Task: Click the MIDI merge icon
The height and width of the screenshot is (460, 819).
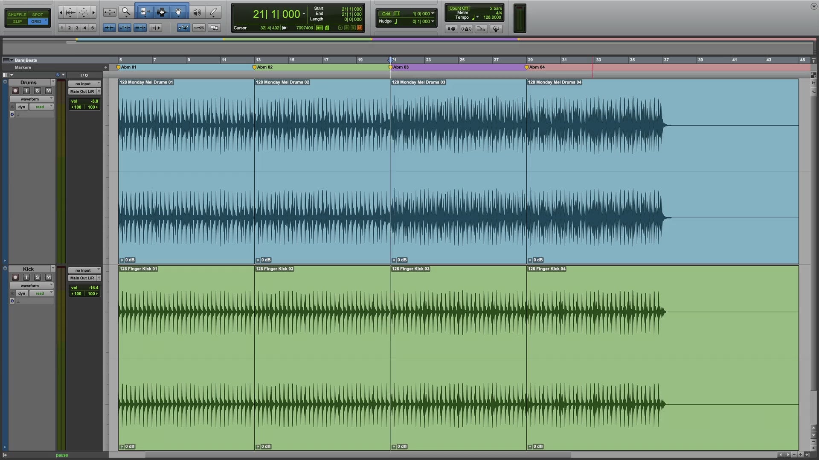Action: pos(481,29)
